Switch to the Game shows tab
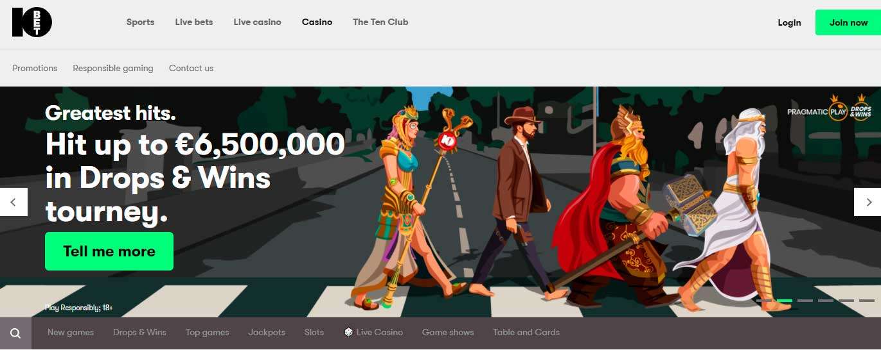The height and width of the screenshot is (350, 881). [448, 332]
